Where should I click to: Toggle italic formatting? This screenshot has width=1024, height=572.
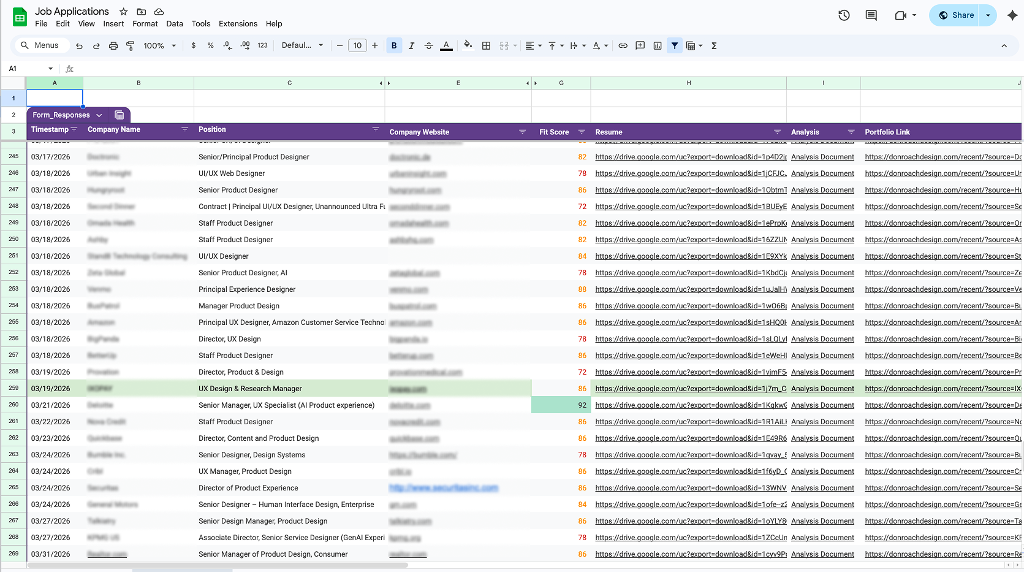(x=411, y=45)
